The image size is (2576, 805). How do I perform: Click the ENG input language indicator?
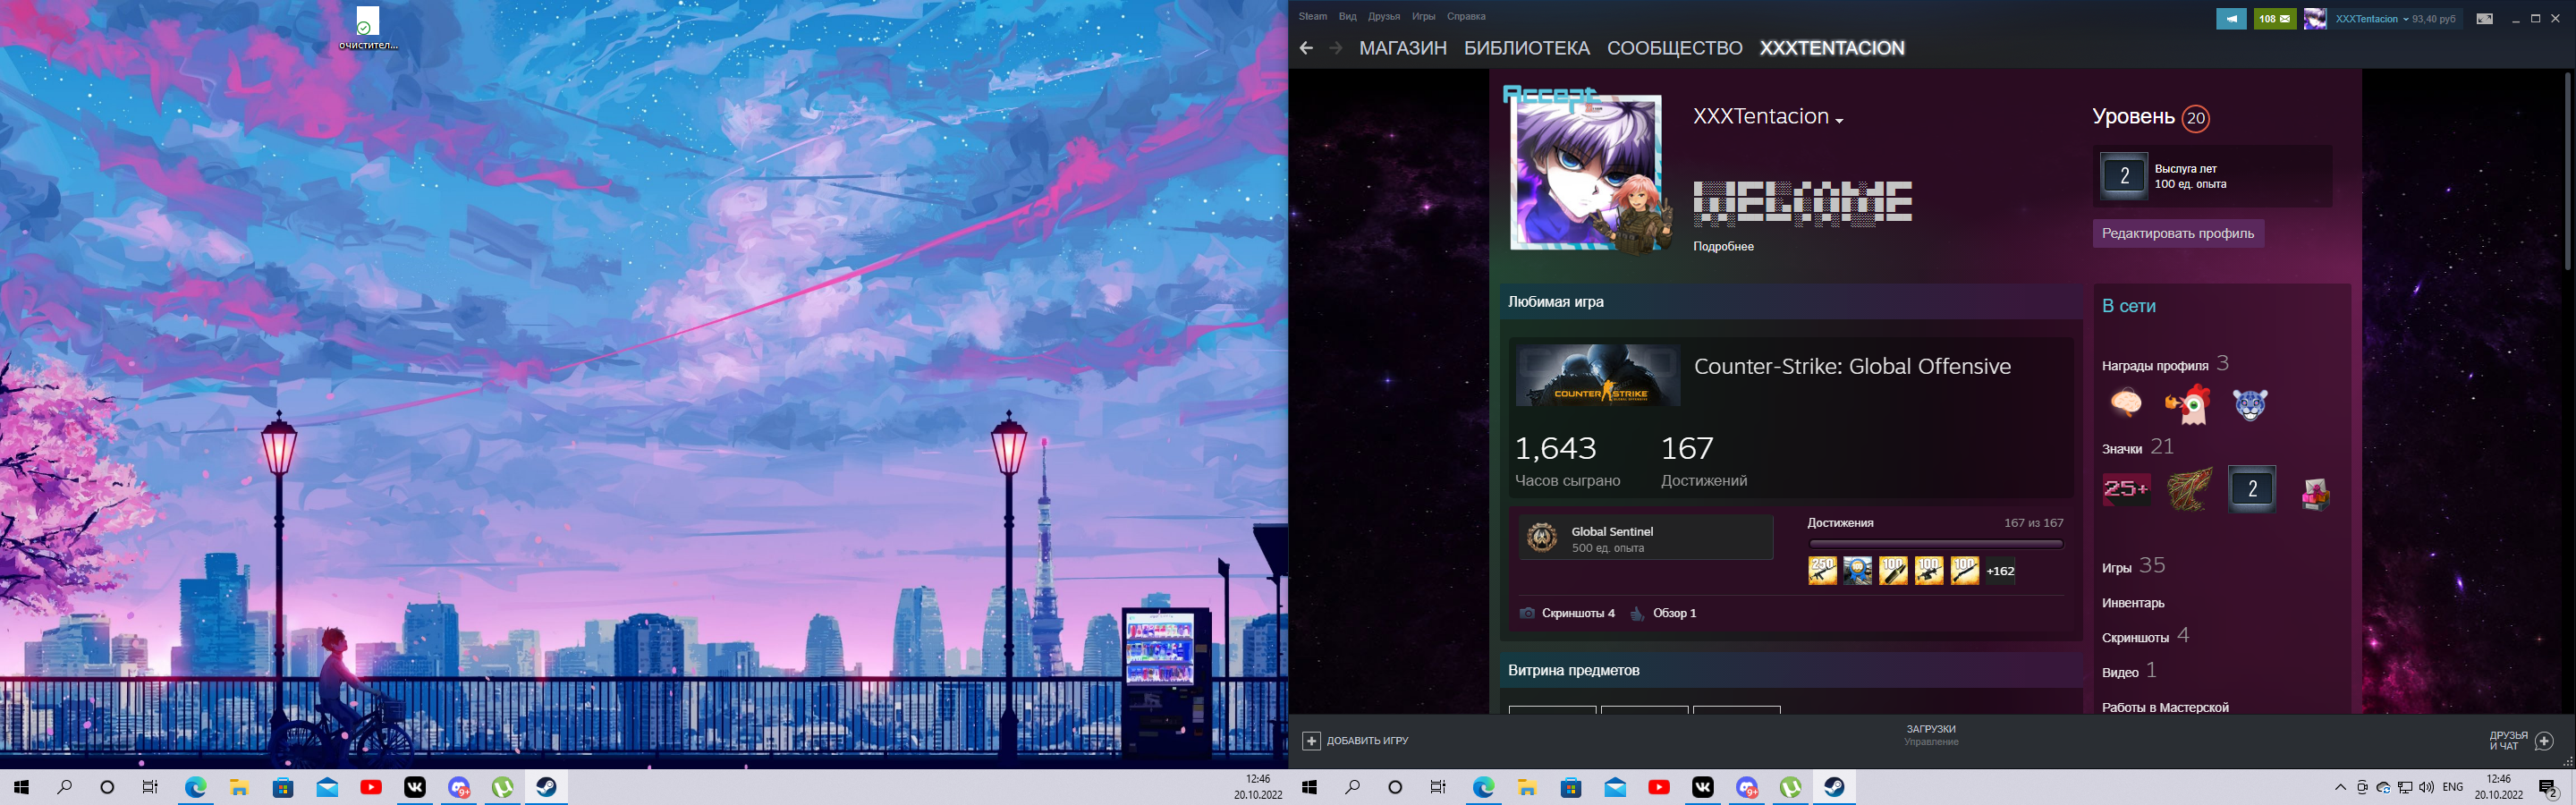pyautogui.click(x=2453, y=788)
